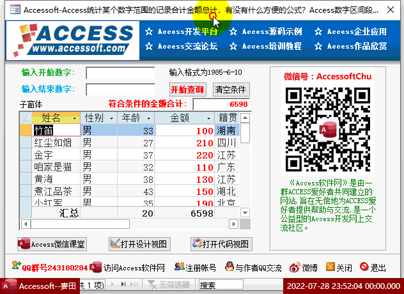Click the vertical scrollbar thumb of subform

[245, 133]
